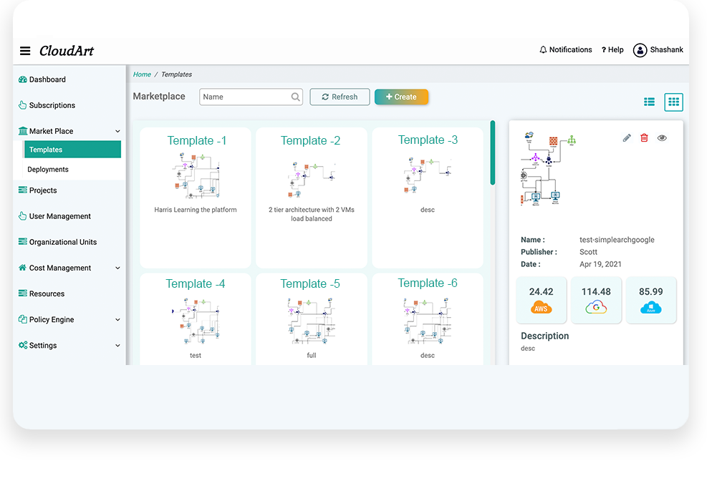Click the Refresh button

coord(340,97)
